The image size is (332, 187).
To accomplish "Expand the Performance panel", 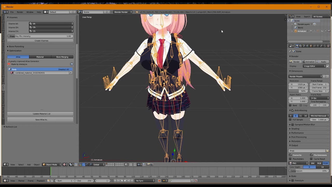I will tap(297, 133).
